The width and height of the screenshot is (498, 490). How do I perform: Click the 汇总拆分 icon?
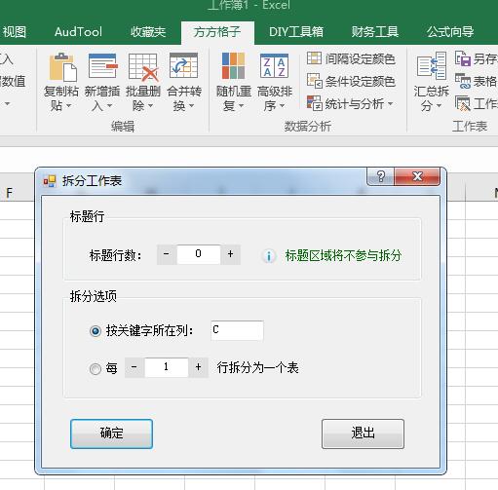[x=432, y=65]
